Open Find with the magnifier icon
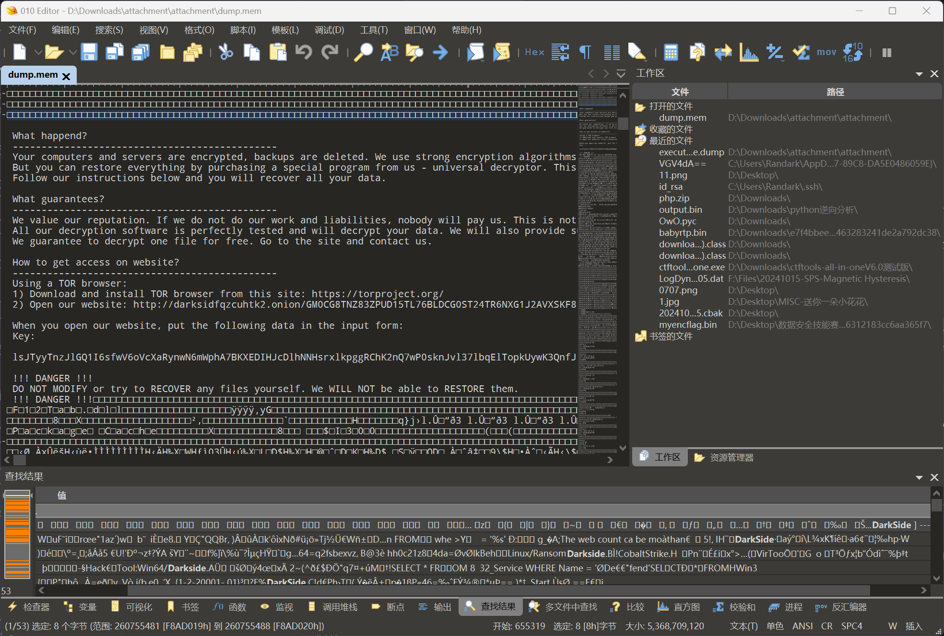 pos(363,52)
